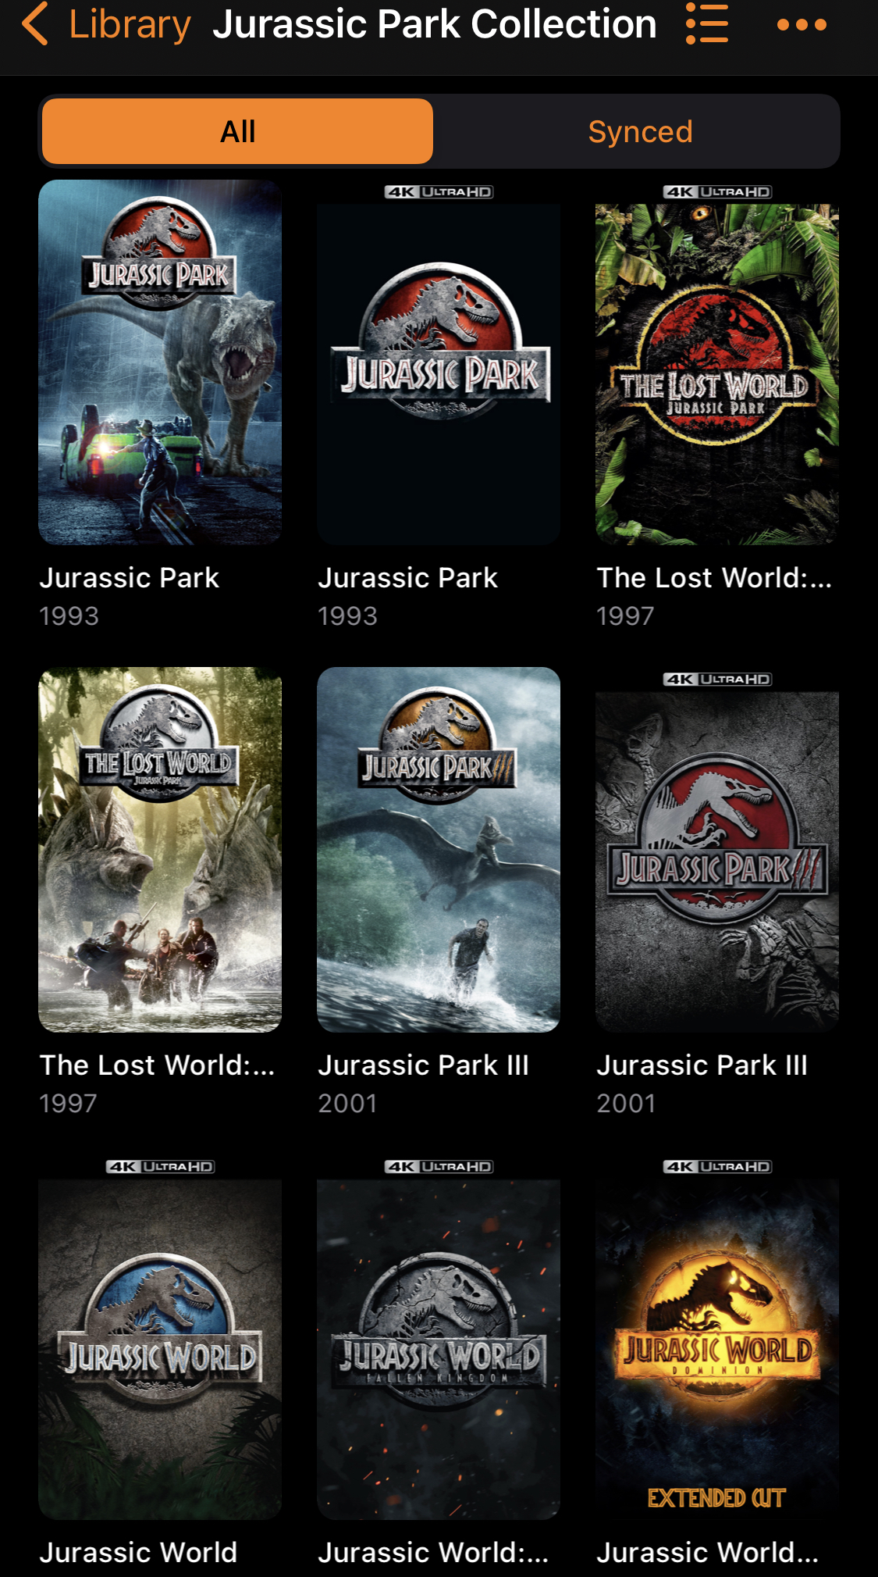878x1577 pixels.
Task: Open Jurassic Park III pteranodon poster
Action: tap(439, 850)
